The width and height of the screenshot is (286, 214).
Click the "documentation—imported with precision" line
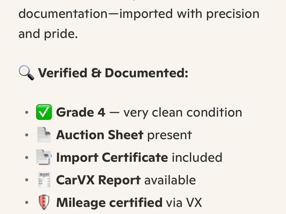[x=139, y=14]
